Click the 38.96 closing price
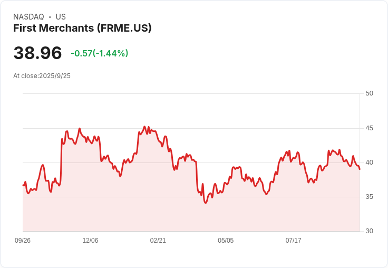Image resolution: width=388 pixels, height=268 pixels. click(x=37, y=53)
